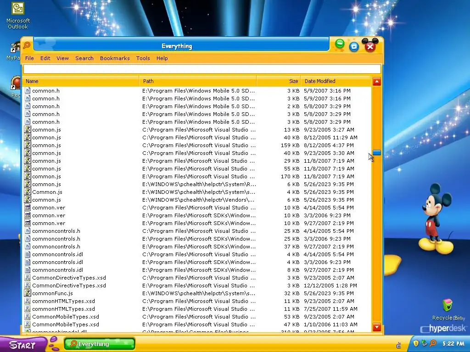
Task: Click the Safely Remove Hardware tray icon
Action: tap(424, 343)
